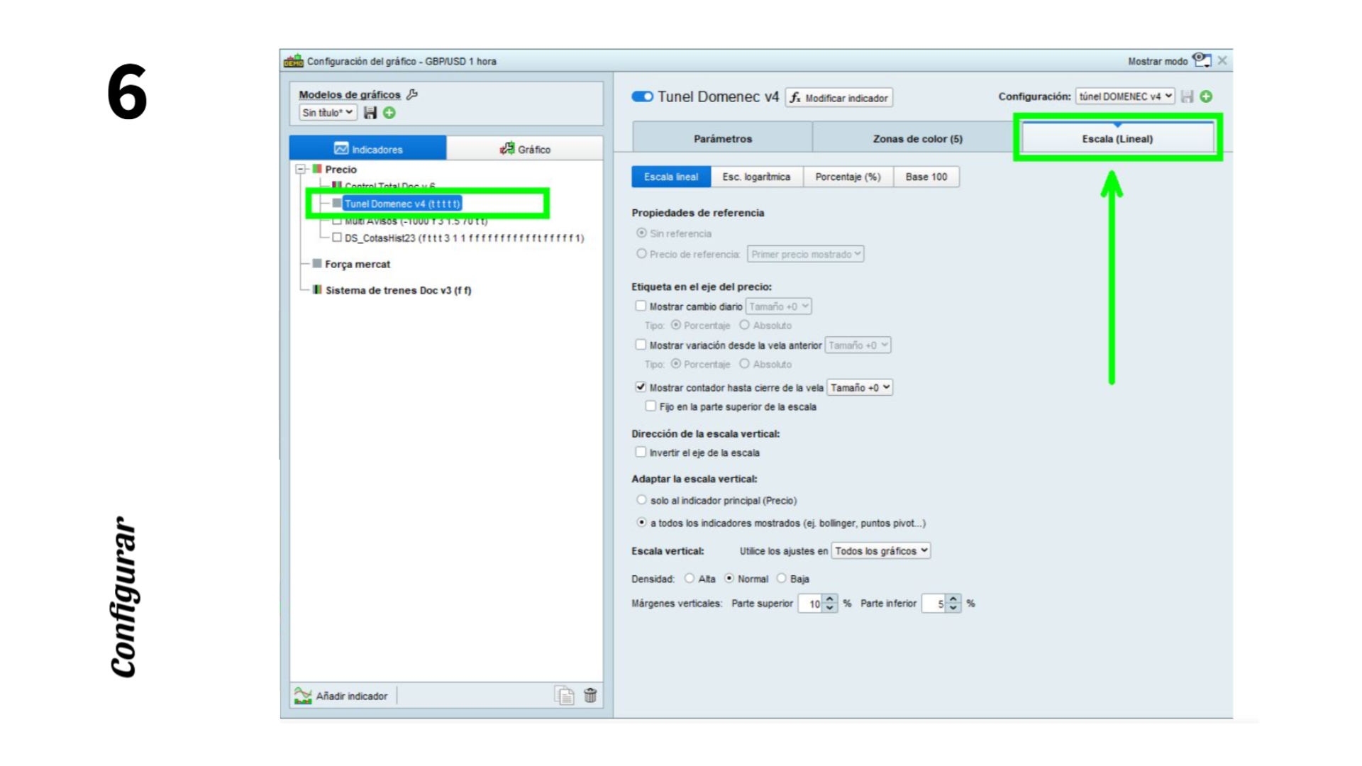1362x766 pixels.
Task: Increase Parte superior margin stepper
Action: click(x=830, y=599)
